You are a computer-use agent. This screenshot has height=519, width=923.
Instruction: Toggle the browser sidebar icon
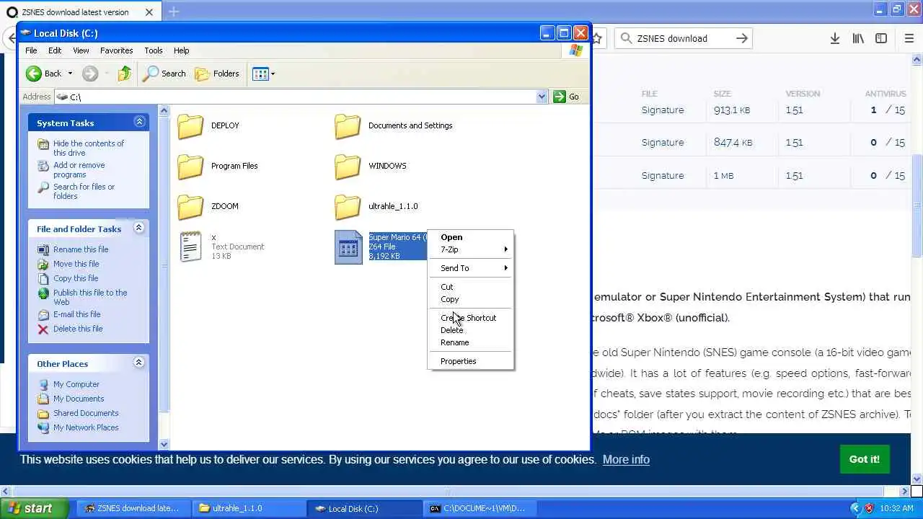tap(881, 38)
